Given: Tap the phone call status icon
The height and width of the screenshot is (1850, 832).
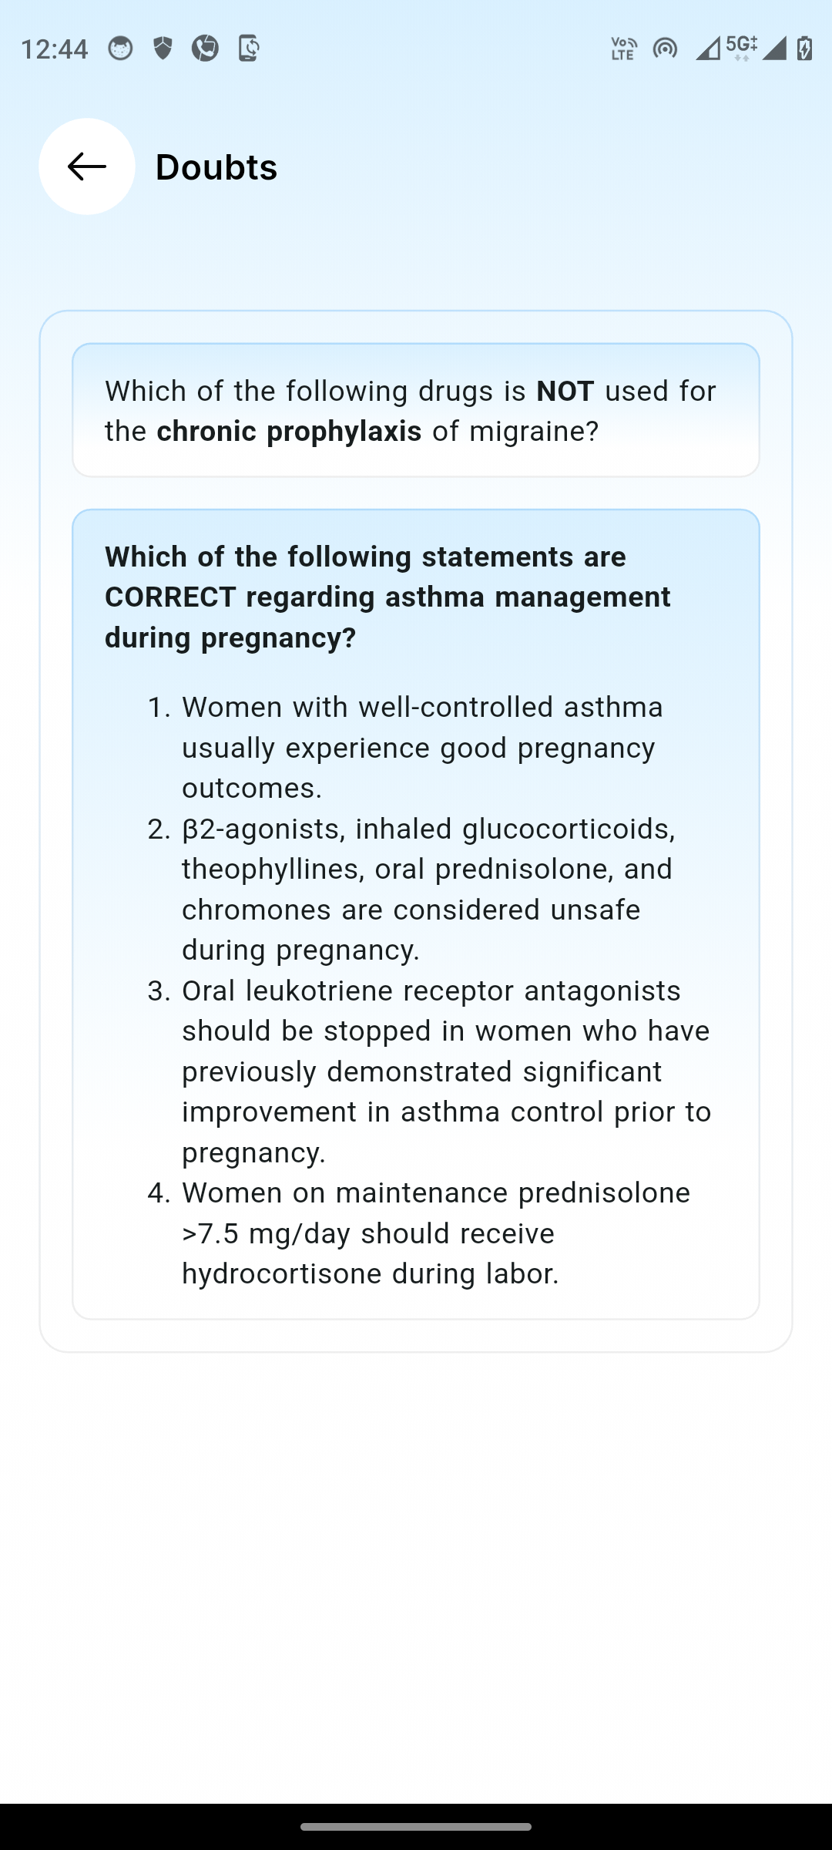Looking at the screenshot, I should [x=205, y=49].
